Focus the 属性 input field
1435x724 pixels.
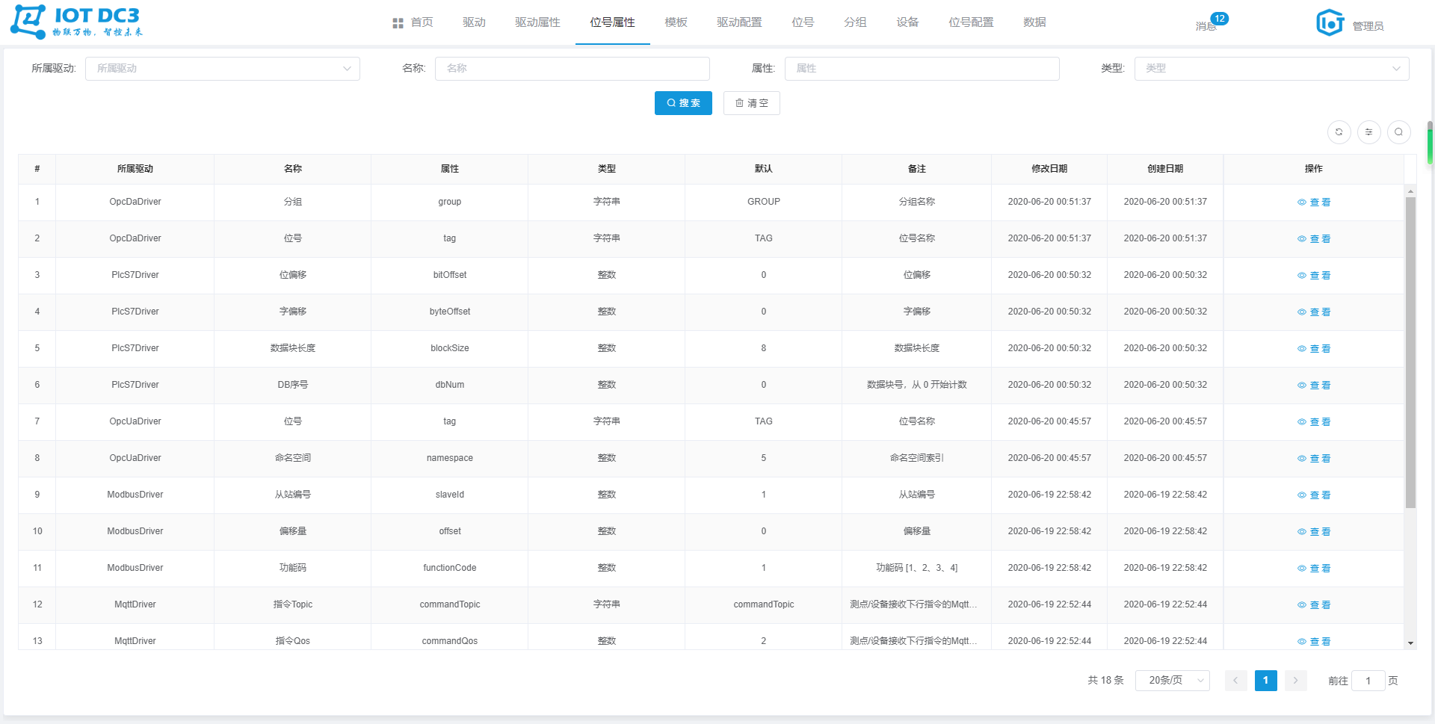point(922,69)
